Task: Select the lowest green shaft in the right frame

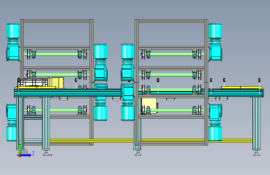Action: click(172, 110)
